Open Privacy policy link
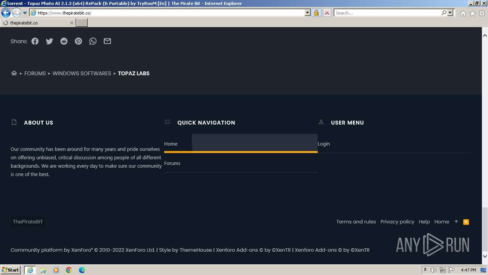This screenshot has width=488, height=275. pos(397,222)
